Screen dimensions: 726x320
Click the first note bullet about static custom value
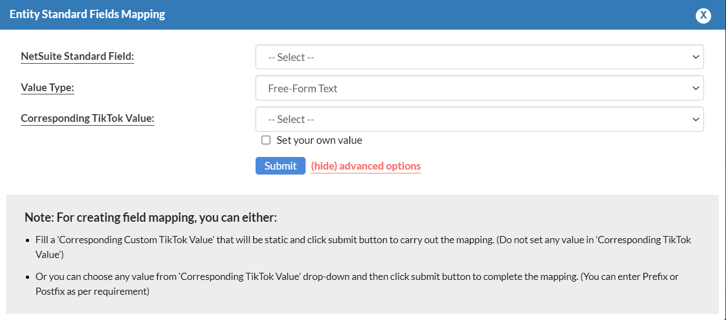coord(363,240)
